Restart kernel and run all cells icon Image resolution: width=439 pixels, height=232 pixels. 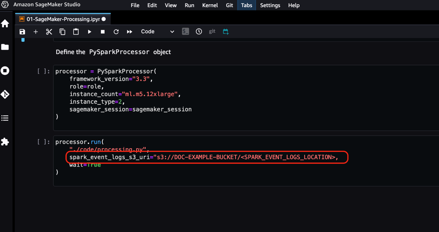130,32
